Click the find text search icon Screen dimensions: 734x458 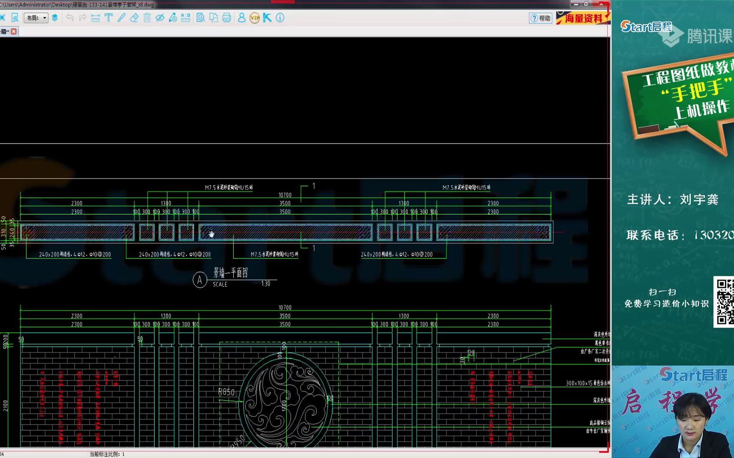(x=201, y=18)
